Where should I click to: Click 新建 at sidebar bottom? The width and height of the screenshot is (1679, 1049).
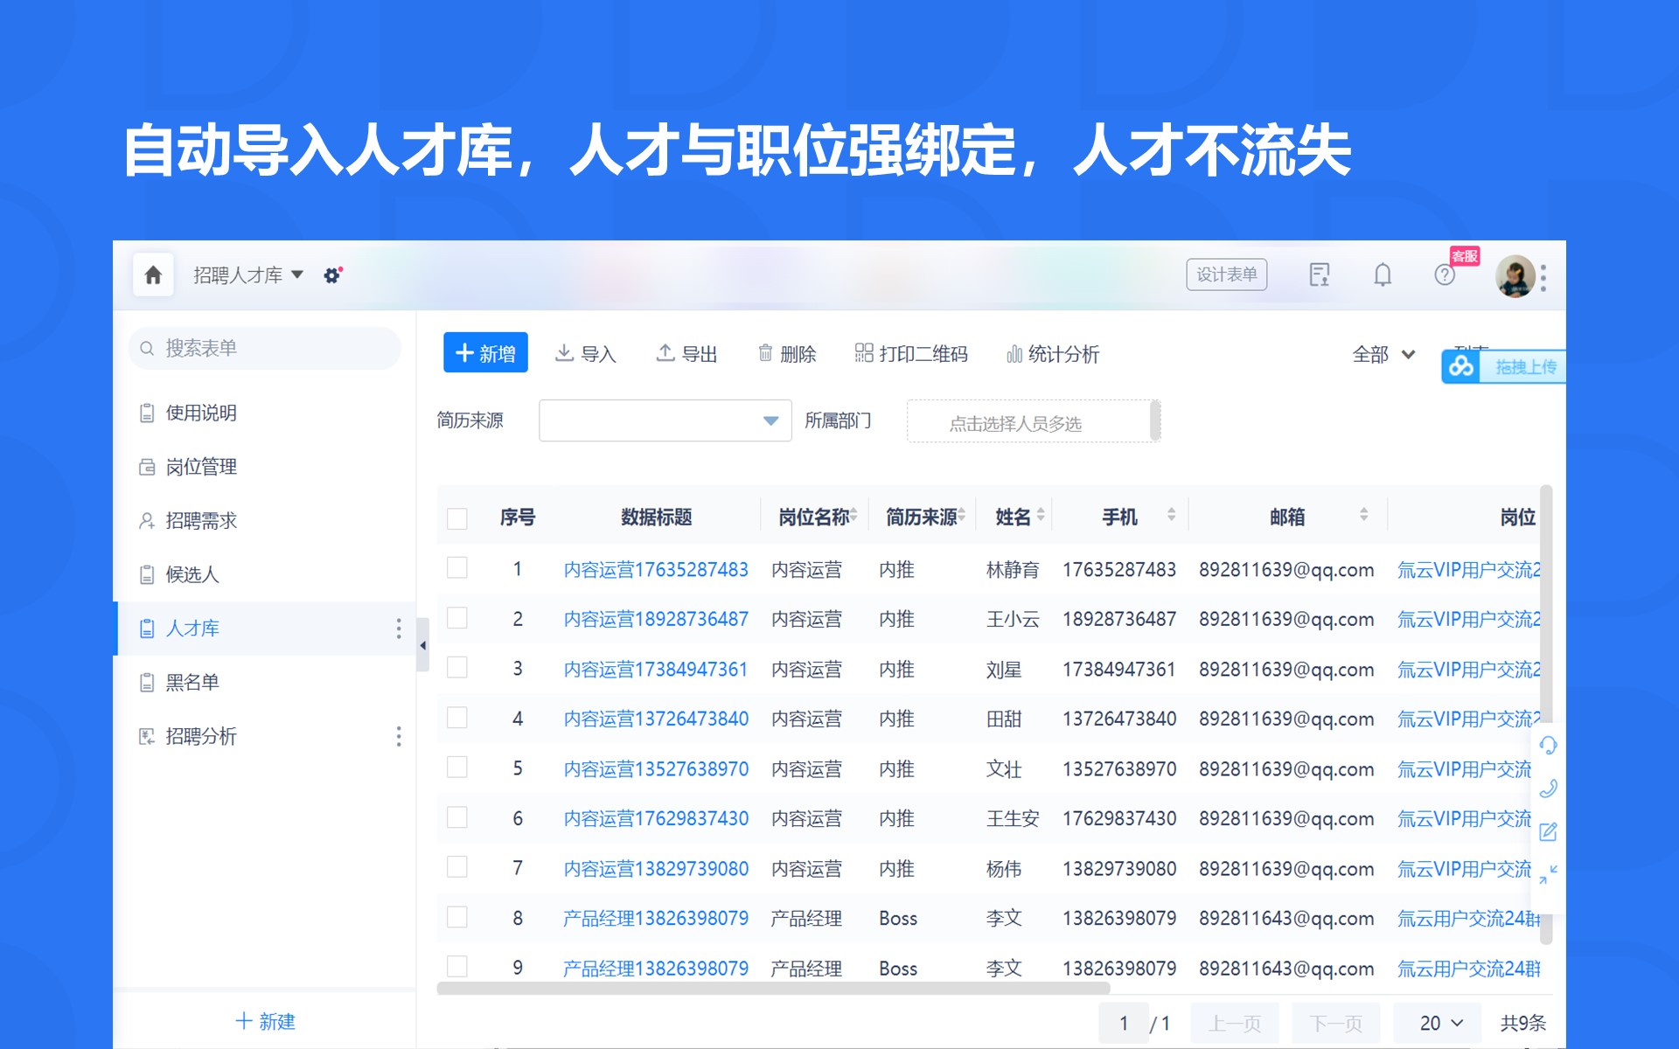point(265,1021)
